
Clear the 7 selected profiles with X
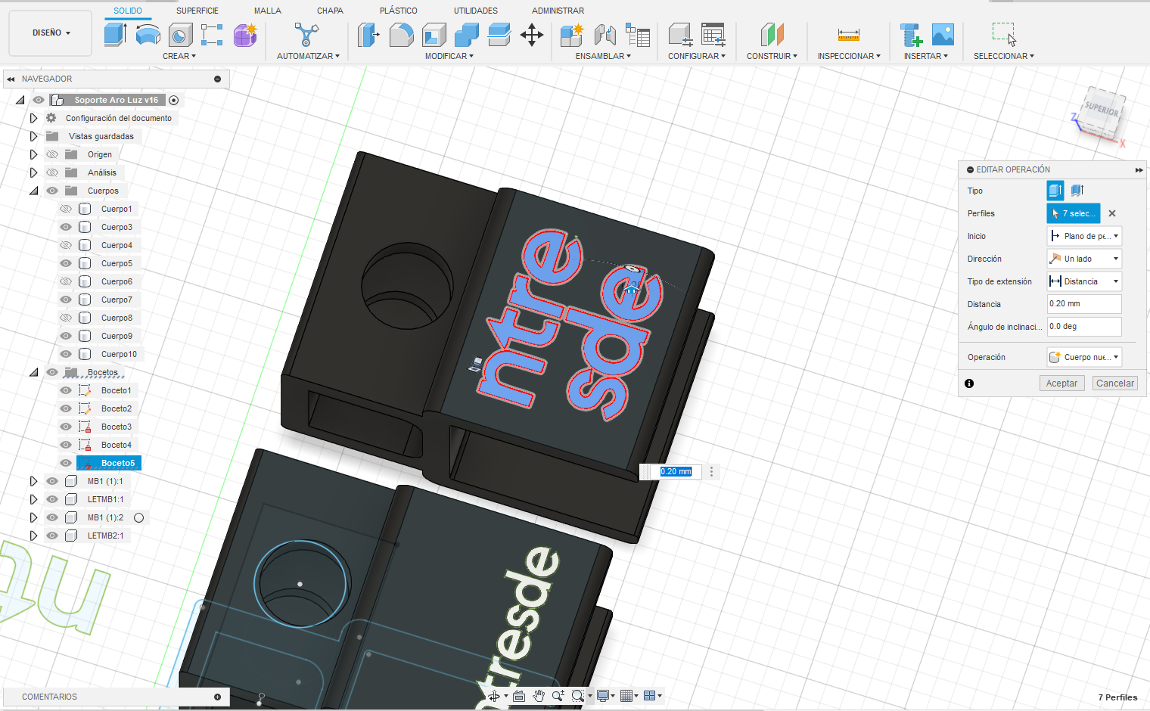point(1112,213)
